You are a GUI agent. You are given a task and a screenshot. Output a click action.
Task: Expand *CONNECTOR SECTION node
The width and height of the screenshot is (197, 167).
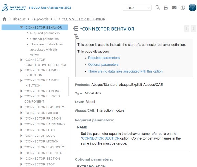21,158
